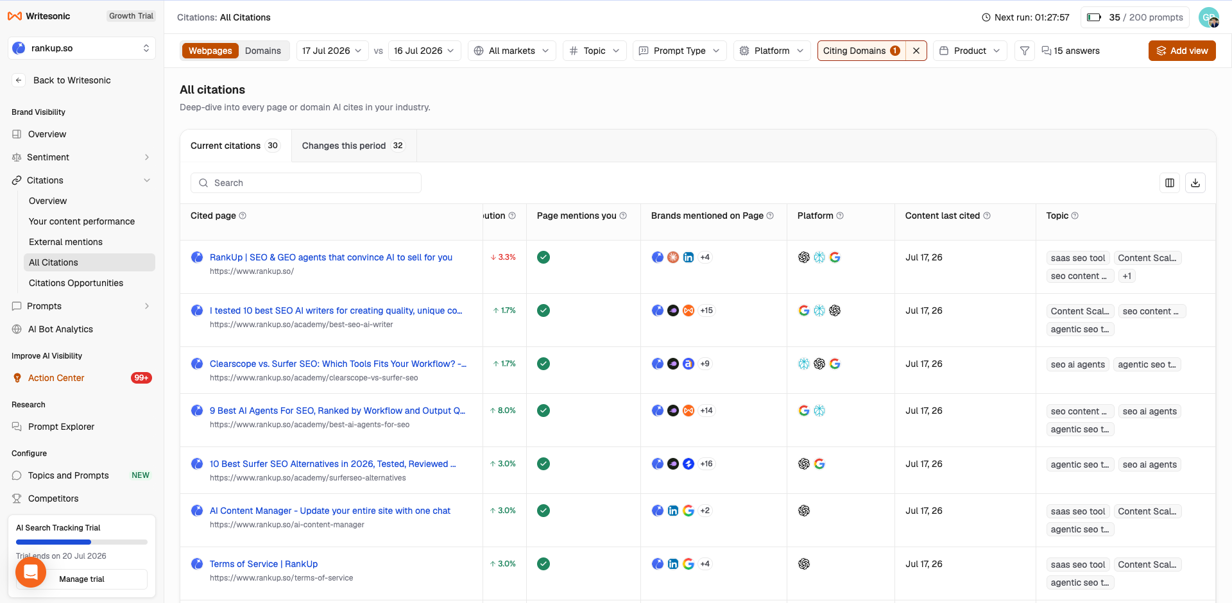The image size is (1232, 603).
Task: Open the 17 Jul 2026 date dropdown
Action: pos(332,51)
